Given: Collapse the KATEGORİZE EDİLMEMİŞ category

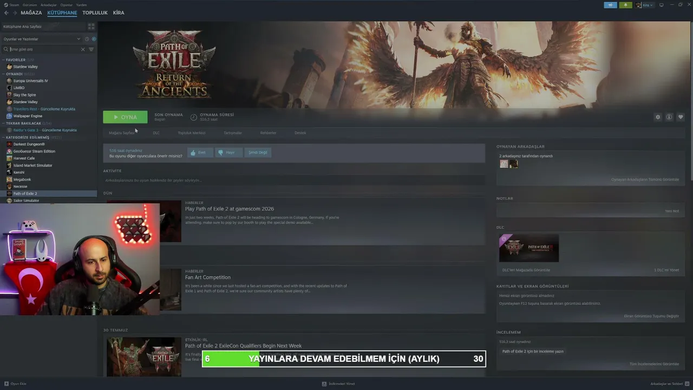Looking at the screenshot, I should pyautogui.click(x=3, y=137).
